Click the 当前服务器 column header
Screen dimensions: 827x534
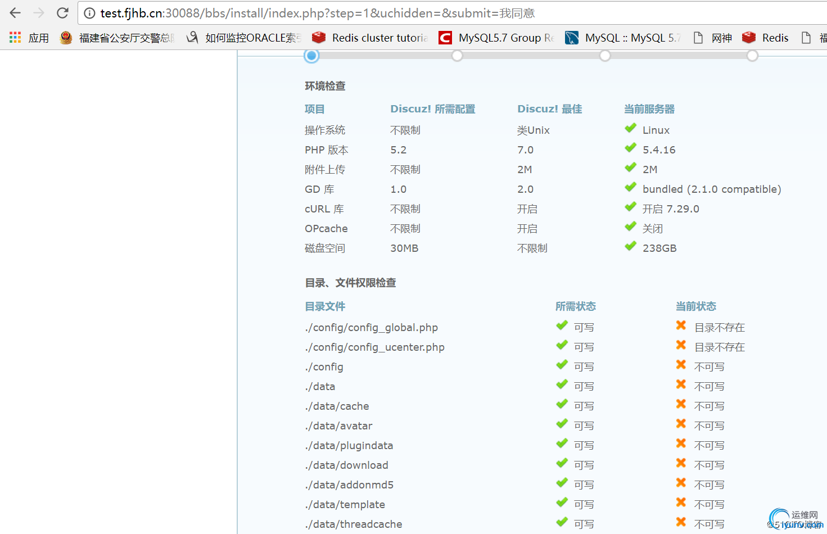point(649,109)
